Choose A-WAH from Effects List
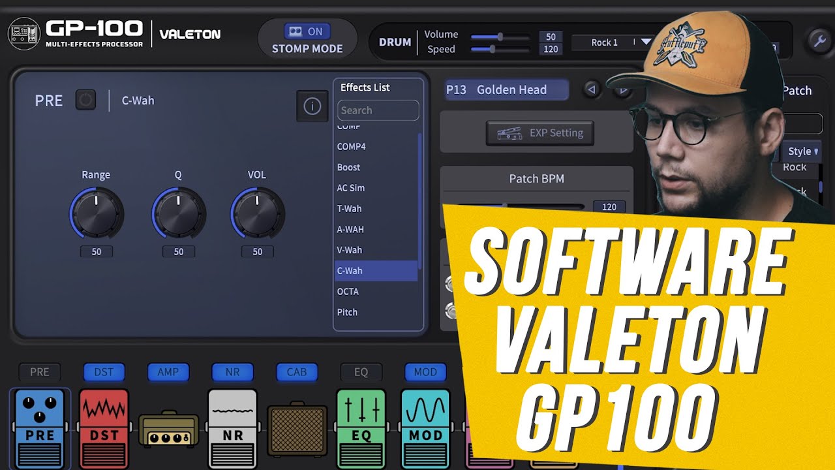 pos(376,230)
